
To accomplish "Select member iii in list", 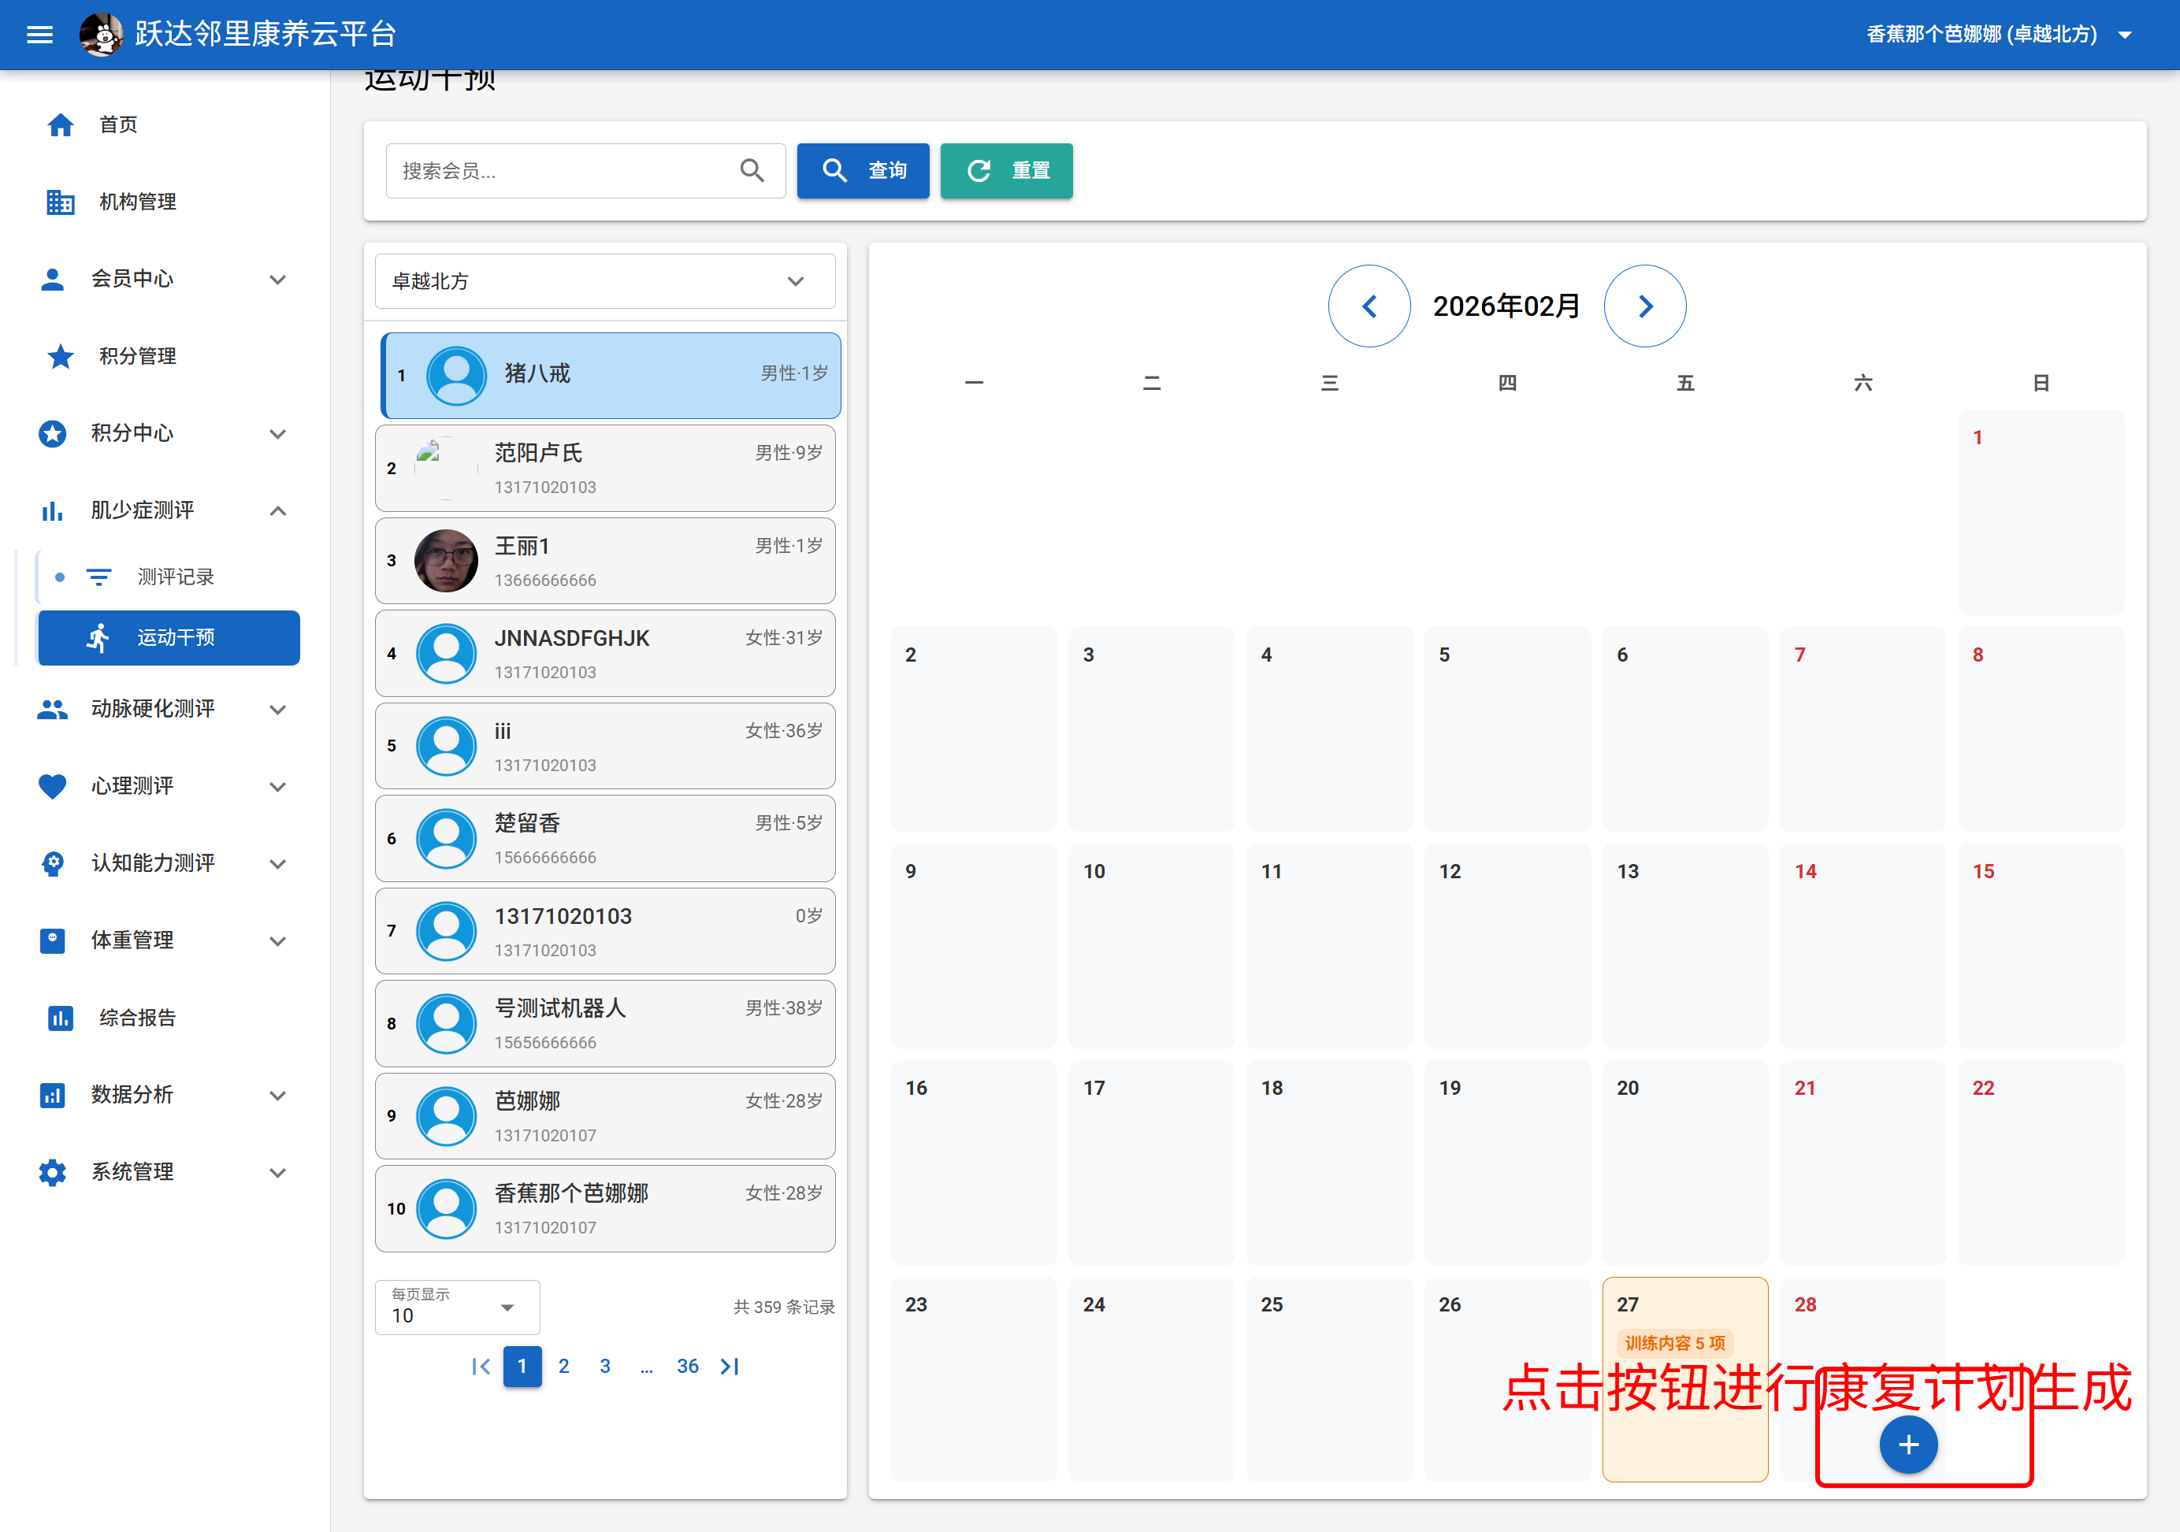I will [x=605, y=746].
